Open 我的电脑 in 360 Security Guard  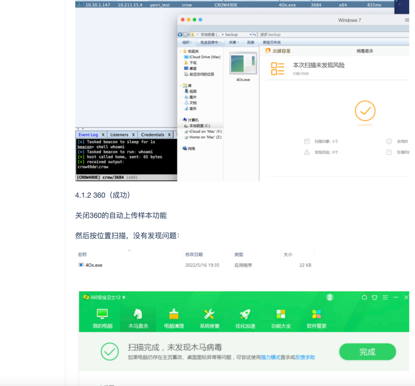[x=102, y=318]
